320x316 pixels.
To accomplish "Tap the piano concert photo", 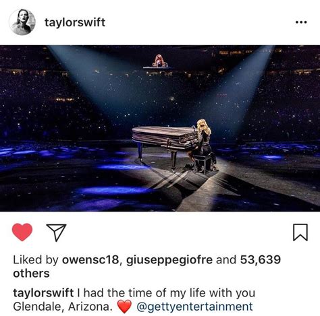I will click(x=160, y=128).
